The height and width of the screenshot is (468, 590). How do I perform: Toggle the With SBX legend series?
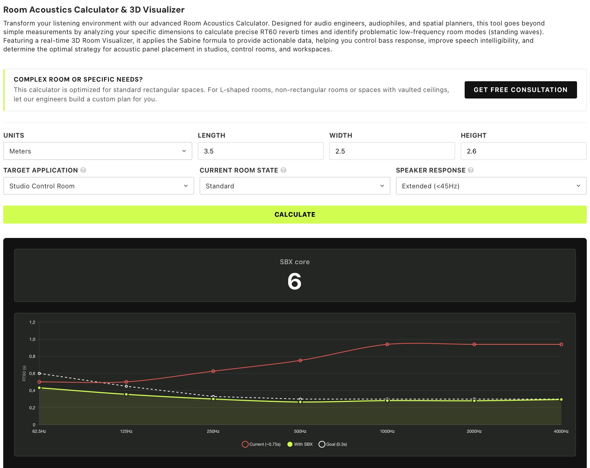point(300,444)
